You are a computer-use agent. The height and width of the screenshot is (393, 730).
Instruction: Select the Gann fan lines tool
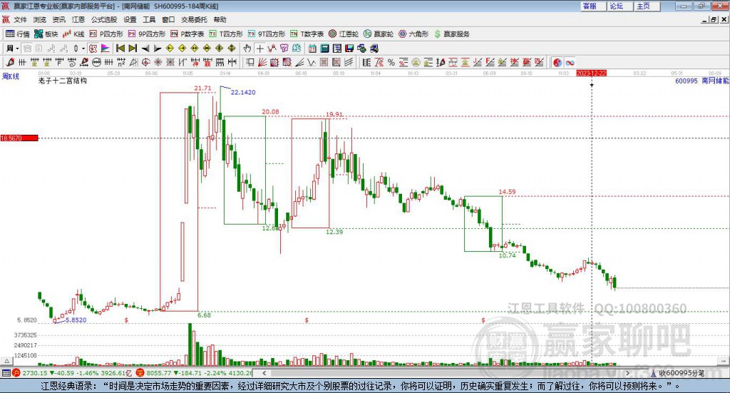click(262, 62)
